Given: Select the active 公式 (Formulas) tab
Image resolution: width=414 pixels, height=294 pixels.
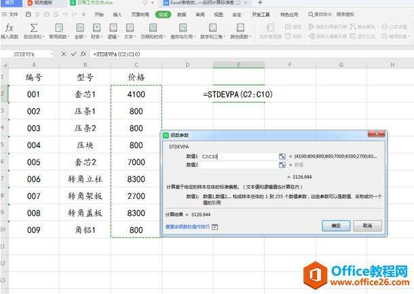Looking at the screenshot, I should pos(163,14).
